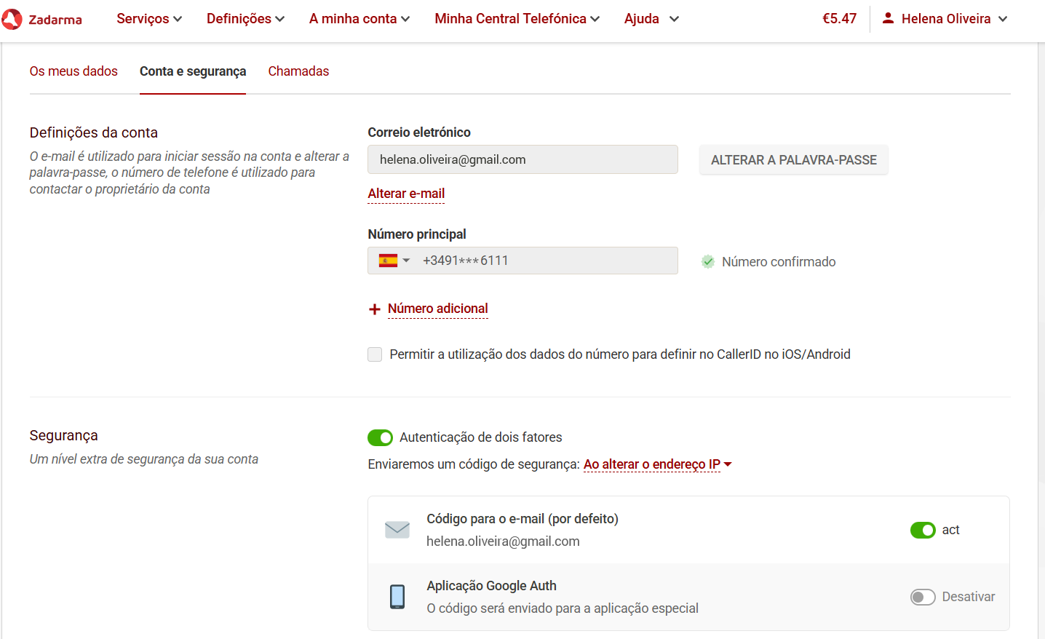Click 'Definições da conta' heading
This screenshot has width=1045, height=639.
click(94, 132)
